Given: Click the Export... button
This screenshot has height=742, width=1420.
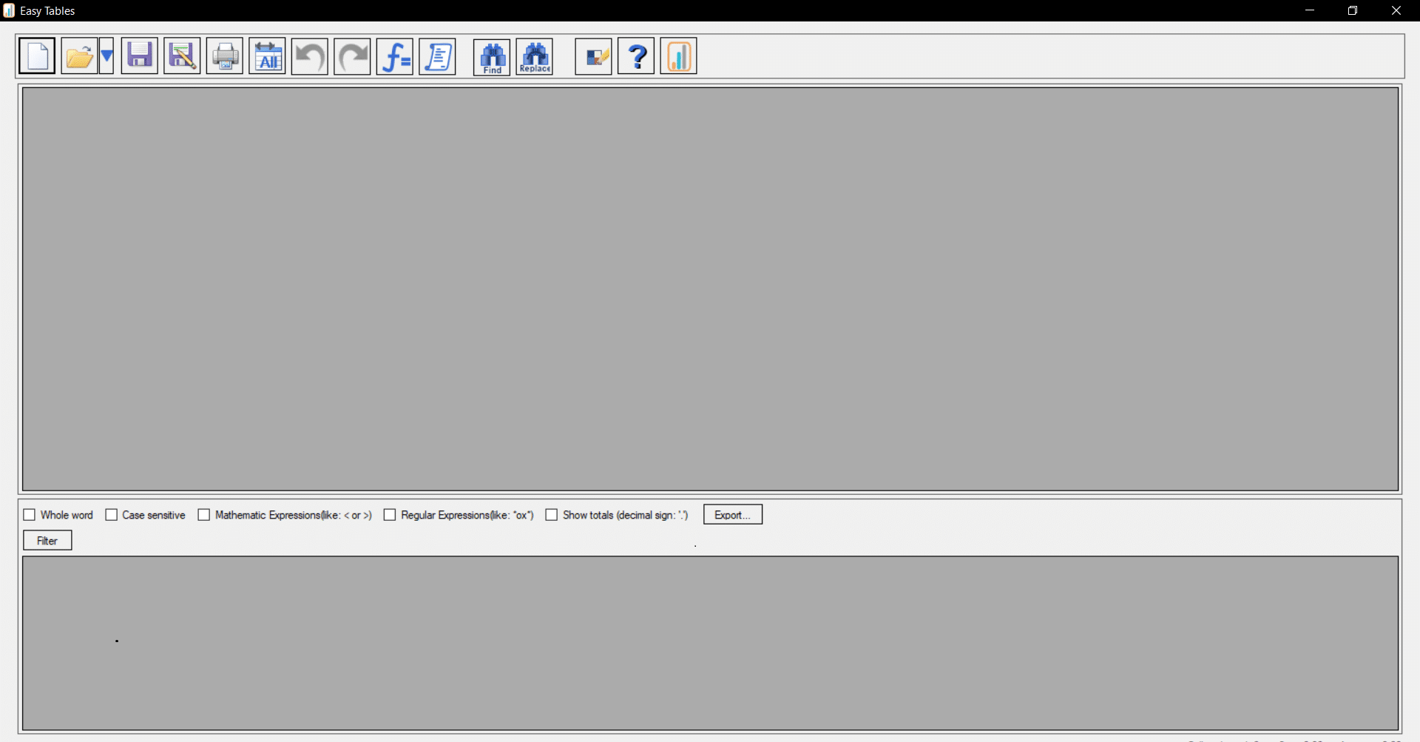Looking at the screenshot, I should point(733,515).
